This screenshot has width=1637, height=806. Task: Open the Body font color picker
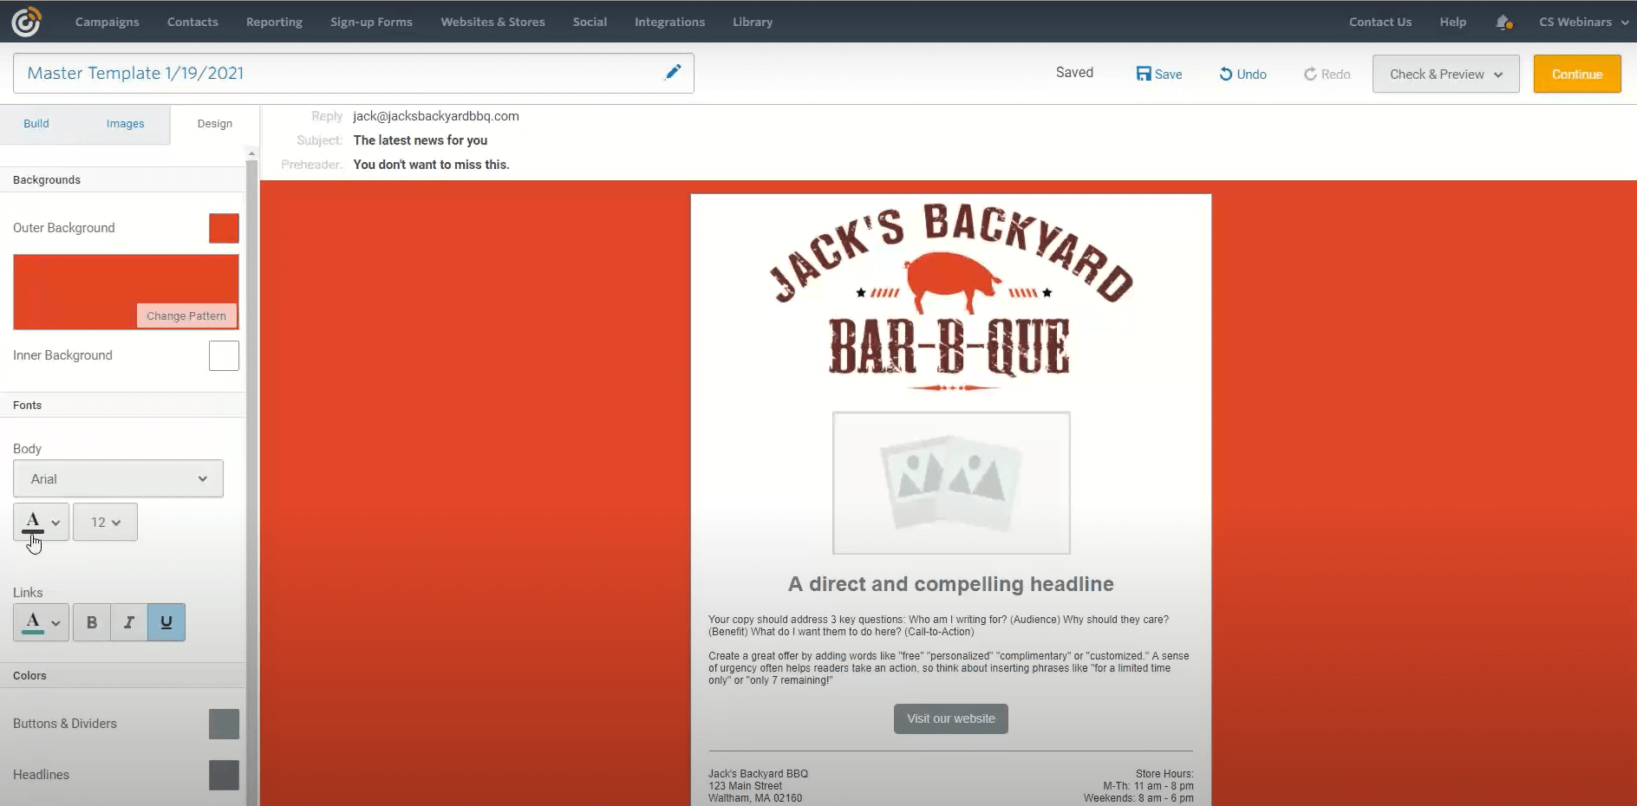pyautogui.click(x=41, y=523)
